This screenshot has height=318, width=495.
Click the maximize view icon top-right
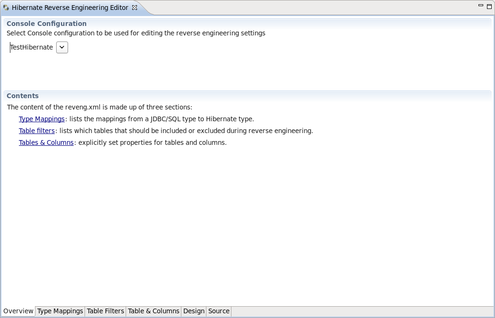pyautogui.click(x=489, y=7)
